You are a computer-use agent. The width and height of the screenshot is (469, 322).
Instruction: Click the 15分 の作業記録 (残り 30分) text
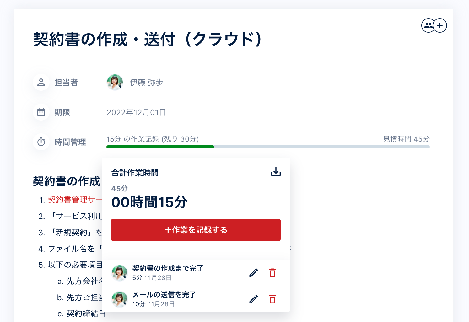153,139
